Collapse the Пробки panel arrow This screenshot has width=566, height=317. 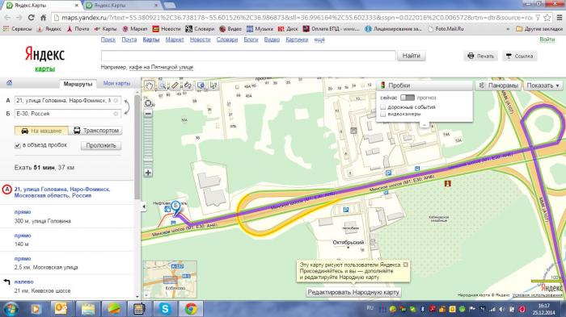click(x=424, y=125)
